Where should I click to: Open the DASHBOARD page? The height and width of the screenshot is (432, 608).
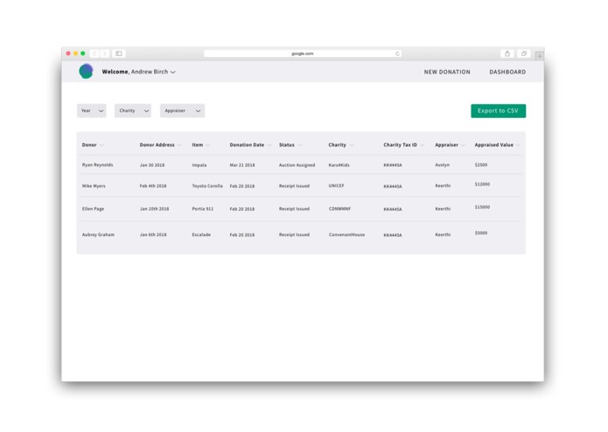507,72
